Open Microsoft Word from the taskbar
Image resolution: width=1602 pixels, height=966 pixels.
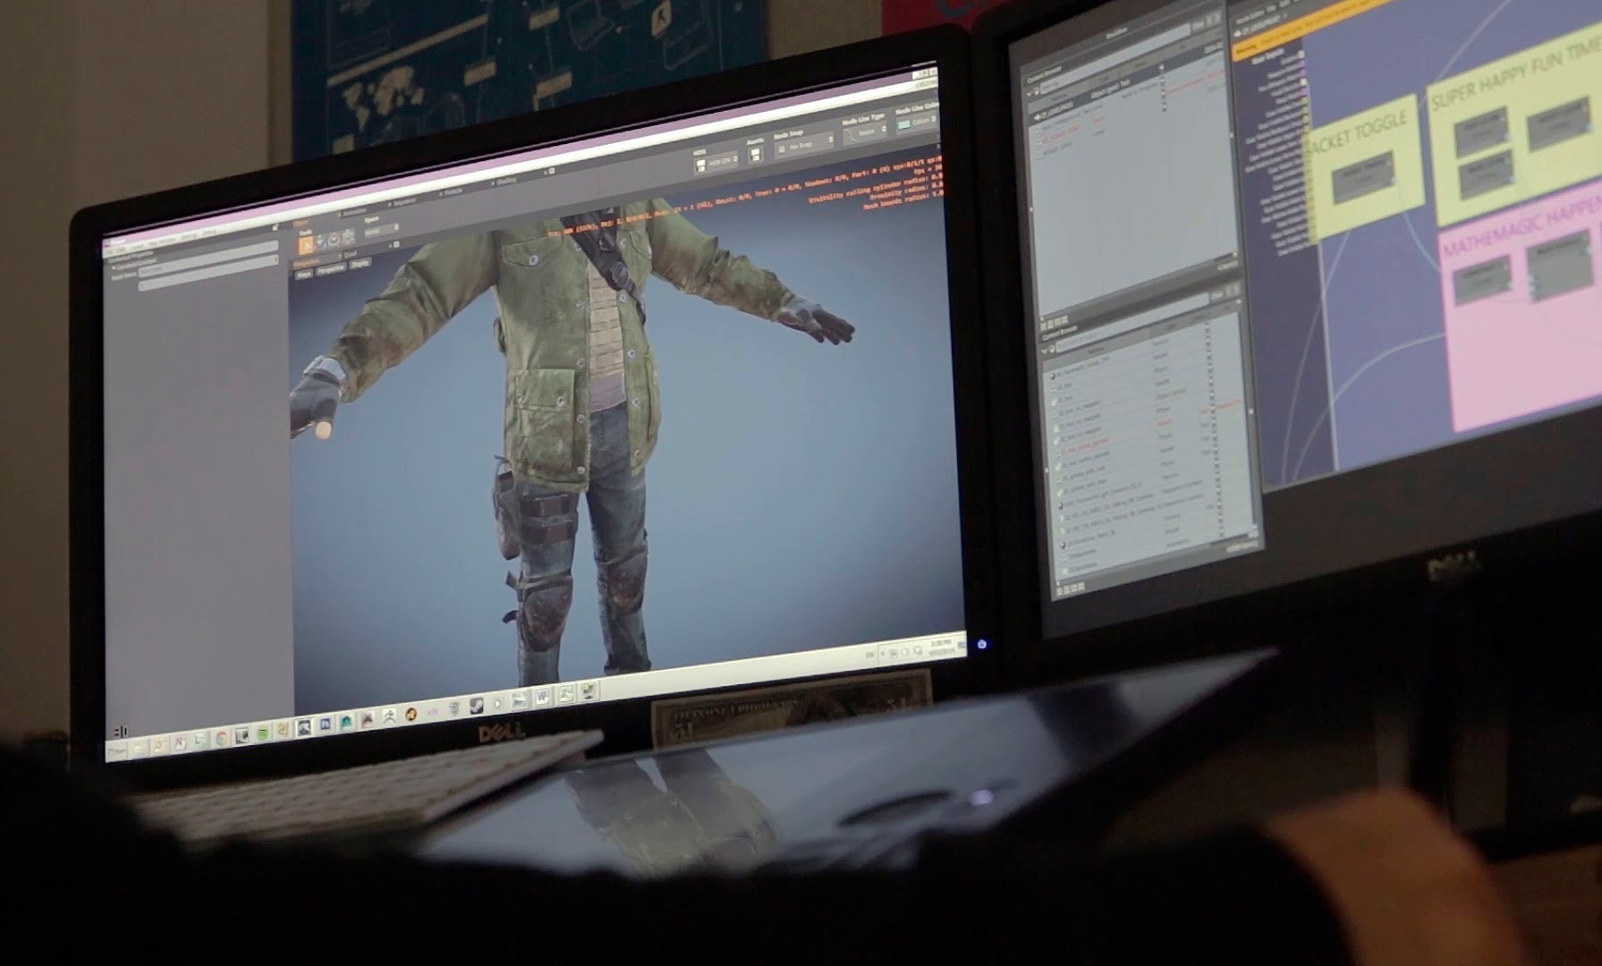[543, 698]
